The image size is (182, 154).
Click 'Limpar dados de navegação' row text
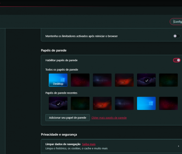63,144
